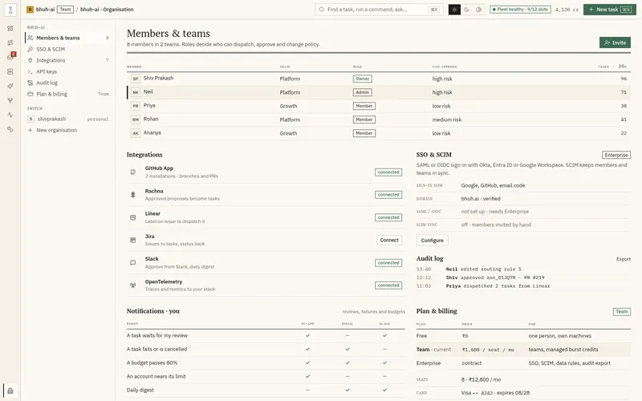Click the Slack chat-bubble integration icon
The height and width of the screenshot is (401, 642).
point(133,263)
